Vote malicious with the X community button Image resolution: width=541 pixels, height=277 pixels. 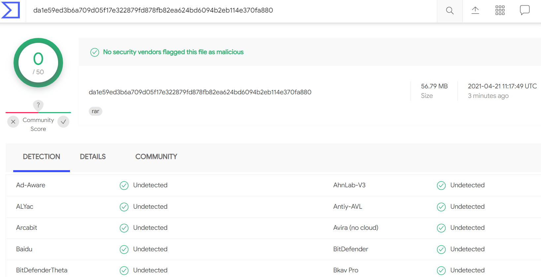(13, 122)
